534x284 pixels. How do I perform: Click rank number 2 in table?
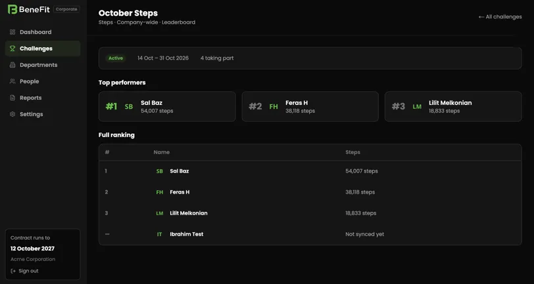[107, 192]
